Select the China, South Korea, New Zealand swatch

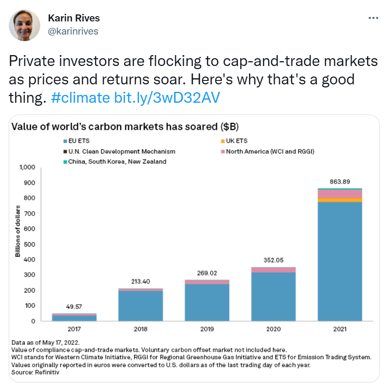66,162
